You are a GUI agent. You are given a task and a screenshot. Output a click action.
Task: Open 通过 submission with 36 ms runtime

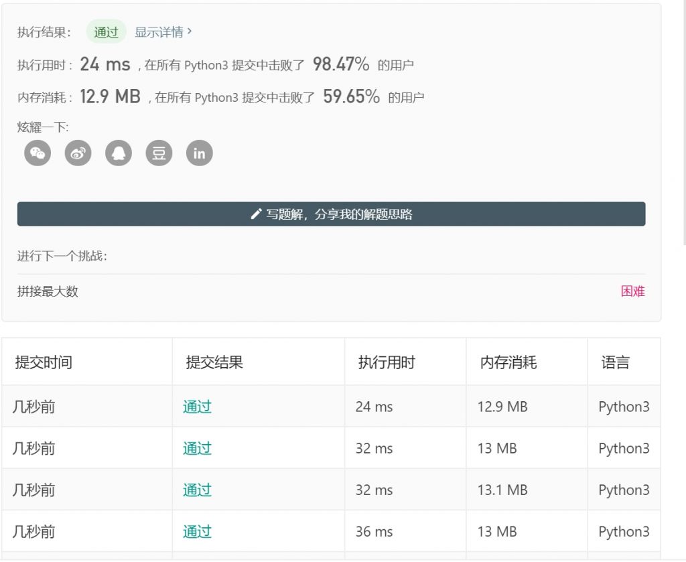coord(197,531)
